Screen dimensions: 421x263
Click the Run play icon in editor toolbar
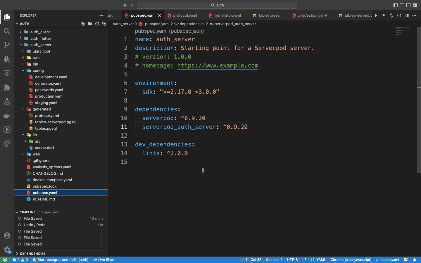376,15
